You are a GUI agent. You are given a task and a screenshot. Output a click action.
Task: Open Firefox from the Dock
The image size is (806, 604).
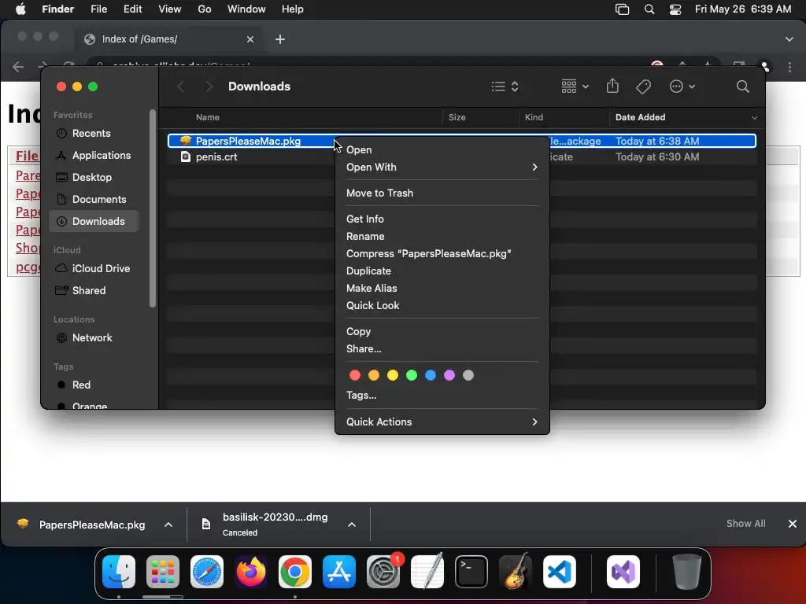(x=251, y=572)
